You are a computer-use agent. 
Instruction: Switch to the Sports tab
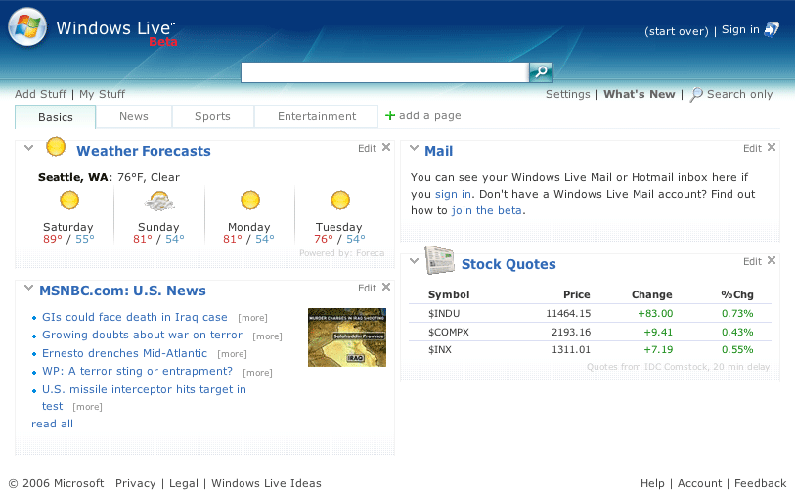click(212, 116)
